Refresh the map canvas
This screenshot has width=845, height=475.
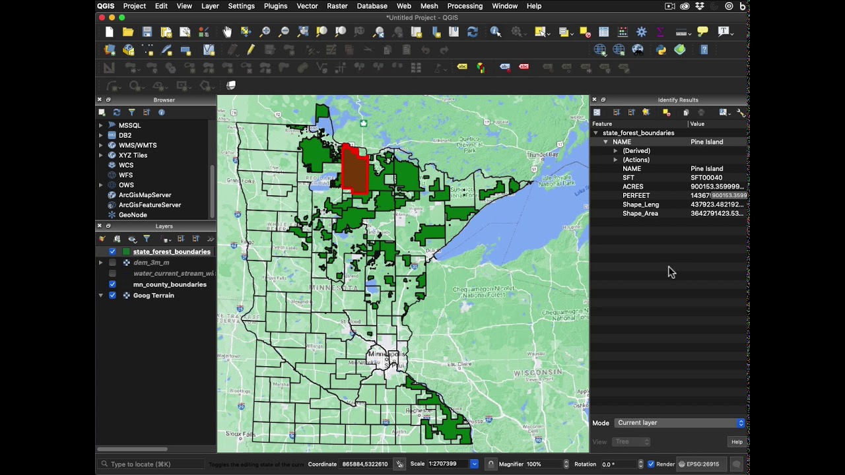tap(472, 32)
